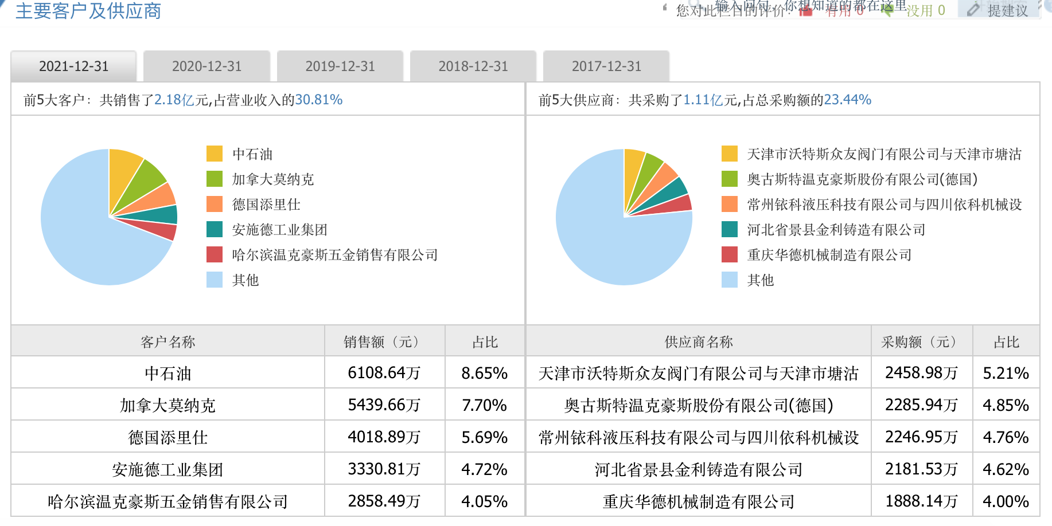Click the 2.18亿 total sales figure
This screenshot has height=526, width=1052.
pos(174,100)
